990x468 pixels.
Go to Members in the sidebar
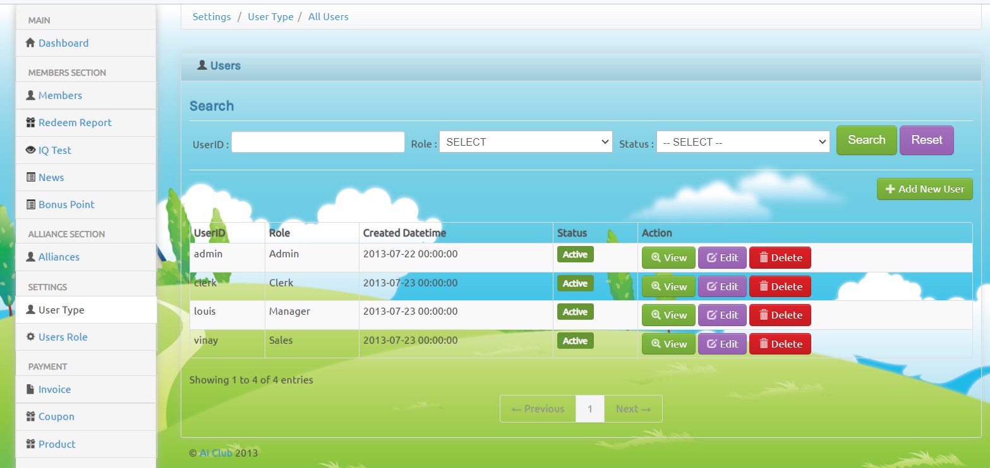(60, 95)
